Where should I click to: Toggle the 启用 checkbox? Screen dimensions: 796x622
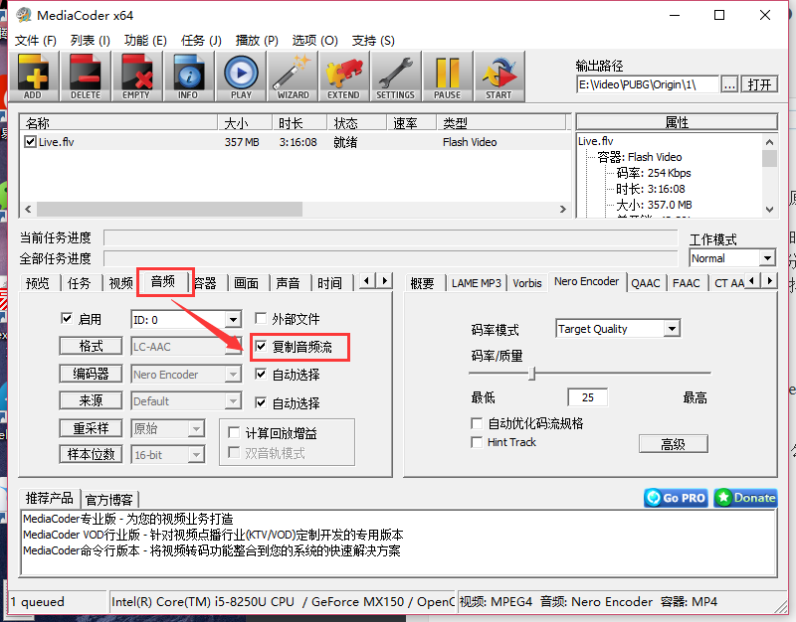pos(67,318)
